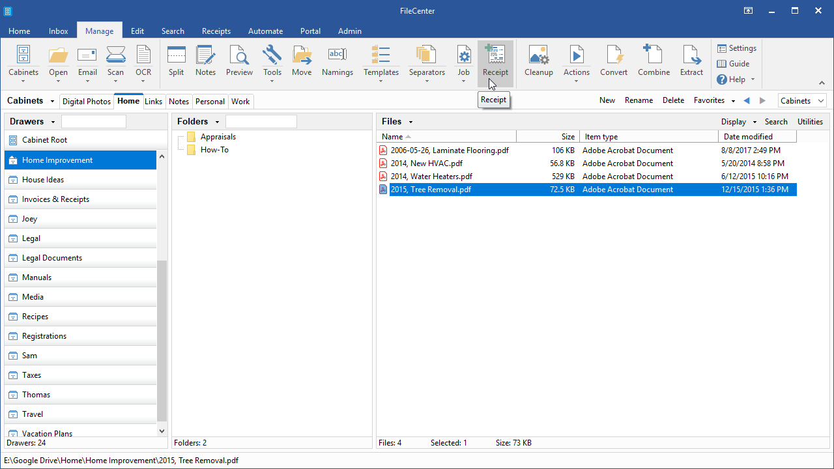Image resolution: width=834 pixels, height=469 pixels.
Task: Expand the Templates dropdown
Action: [x=381, y=81]
